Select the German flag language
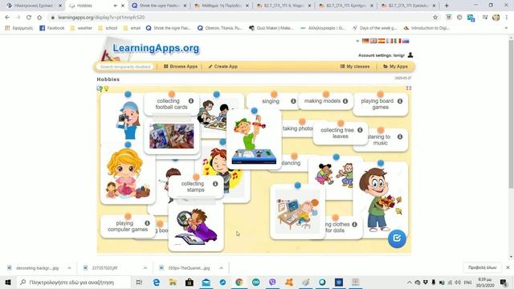This screenshot has height=289, width=514. click(x=365, y=41)
